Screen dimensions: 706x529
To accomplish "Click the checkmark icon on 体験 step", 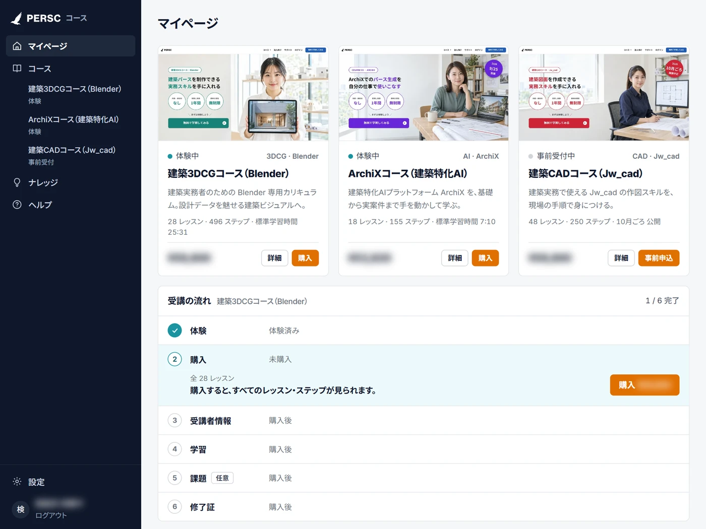I will [x=174, y=330].
